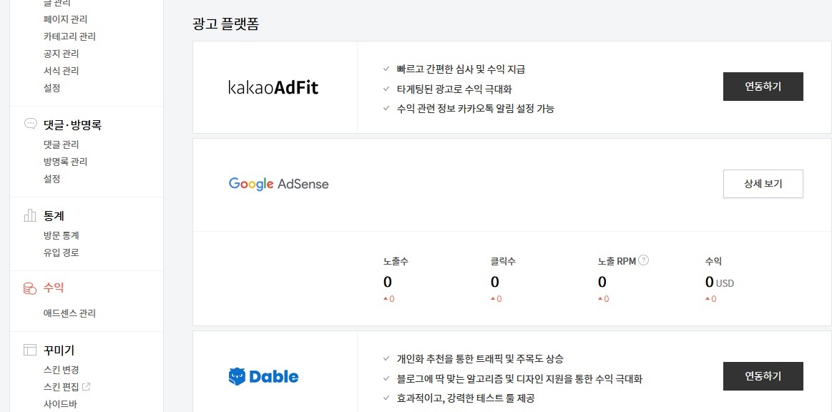Screen dimensions: 832x412
Task: Open 카테고리 관리 in the sidebar
Action: pyautogui.click(x=69, y=36)
